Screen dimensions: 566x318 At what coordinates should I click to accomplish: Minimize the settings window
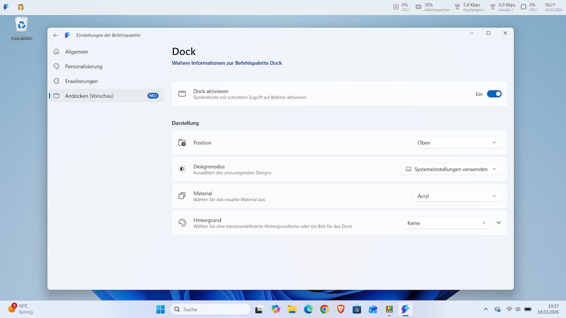472,33
